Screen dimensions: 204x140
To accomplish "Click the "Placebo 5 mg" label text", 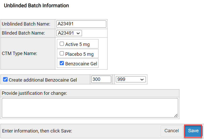I will click(x=79, y=54).
